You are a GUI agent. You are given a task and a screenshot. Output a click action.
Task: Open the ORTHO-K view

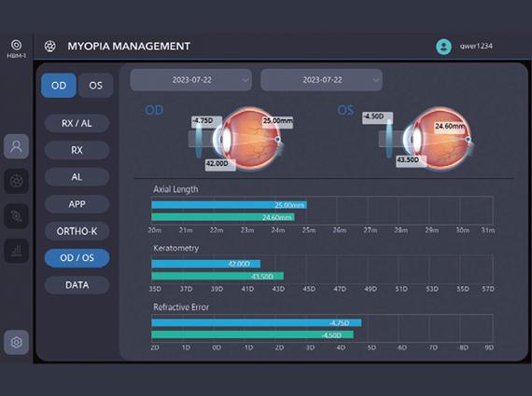[77, 231]
